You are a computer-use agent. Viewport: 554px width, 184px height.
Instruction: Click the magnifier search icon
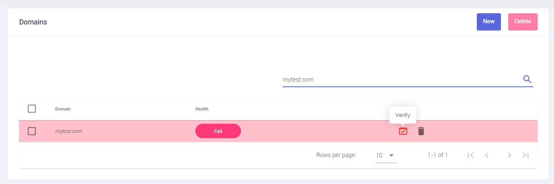(x=527, y=79)
